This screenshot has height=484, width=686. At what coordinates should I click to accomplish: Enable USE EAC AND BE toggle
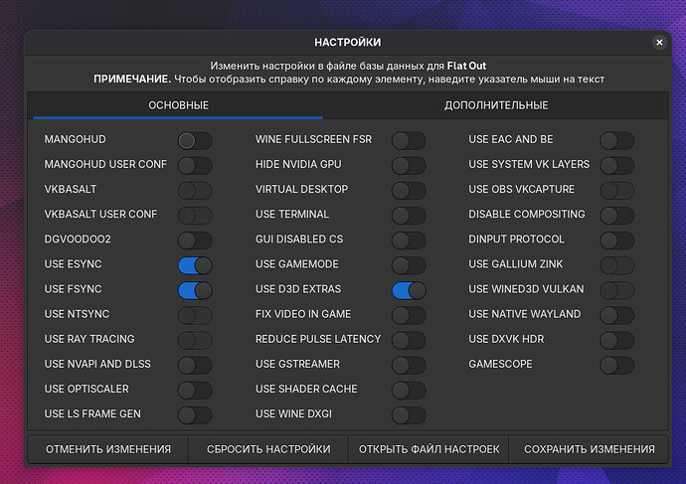pyautogui.click(x=616, y=140)
